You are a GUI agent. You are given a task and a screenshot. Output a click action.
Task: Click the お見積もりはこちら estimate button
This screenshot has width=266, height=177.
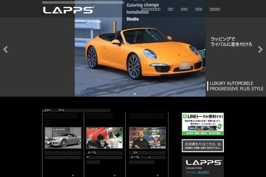(x=203, y=146)
